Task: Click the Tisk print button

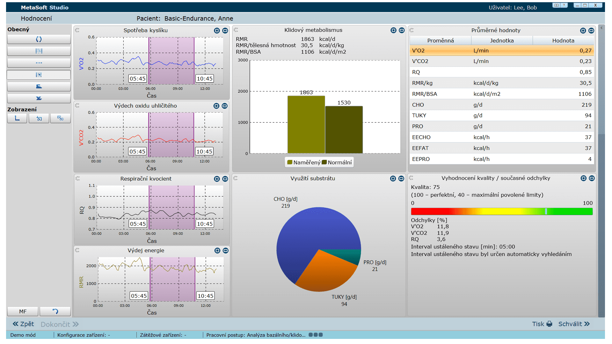Action: pos(542,324)
